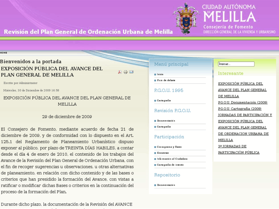The width and height of the screenshot is (279, 209).
Task: Open Cartografía under P.G.O.U. 1995
Action: 164,100
